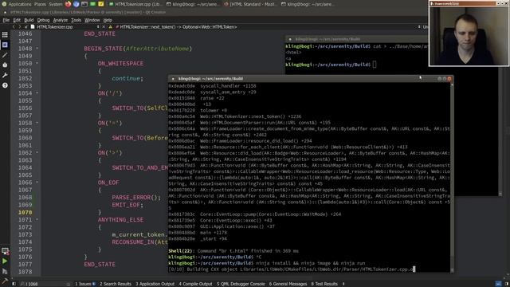Switch to HTML Standard Mozilla window in taskbar

(251, 4)
